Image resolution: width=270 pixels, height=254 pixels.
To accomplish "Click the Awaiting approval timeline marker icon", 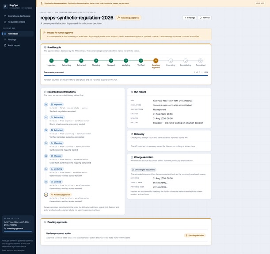I will (x=46, y=195).
